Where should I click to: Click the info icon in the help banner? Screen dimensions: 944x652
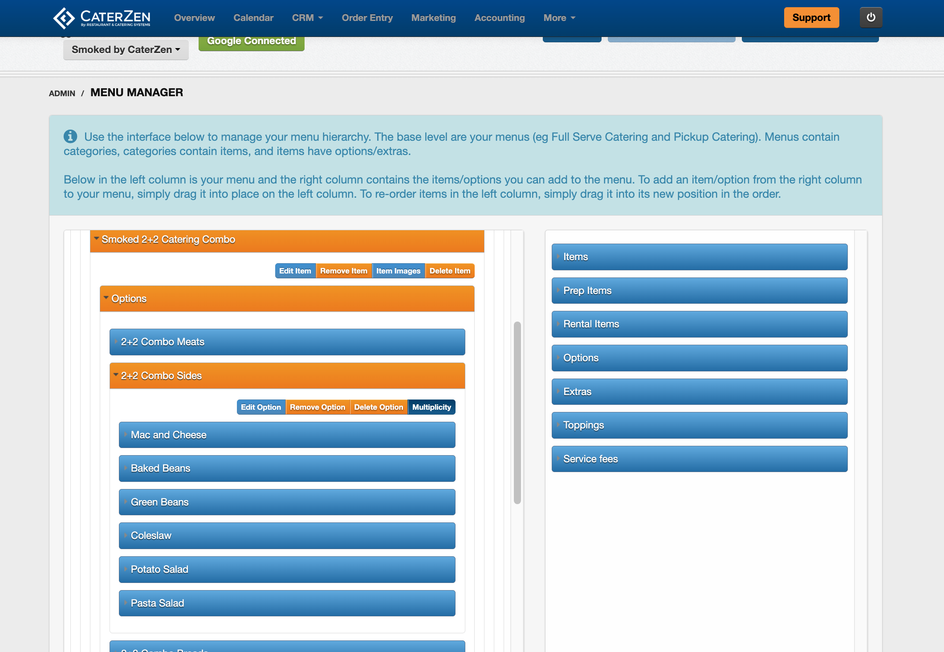click(70, 136)
